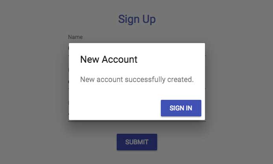The width and height of the screenshot is (273, 164).
Task: Click the backdrop between dialog and SUBMIT
Action: 137,128
